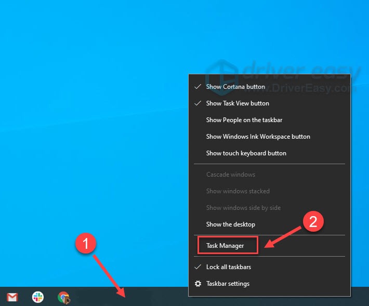This screenshot has width=369, height=306.
Task: Enable Show touch keyboard button
Action: [x=269, y=153]
